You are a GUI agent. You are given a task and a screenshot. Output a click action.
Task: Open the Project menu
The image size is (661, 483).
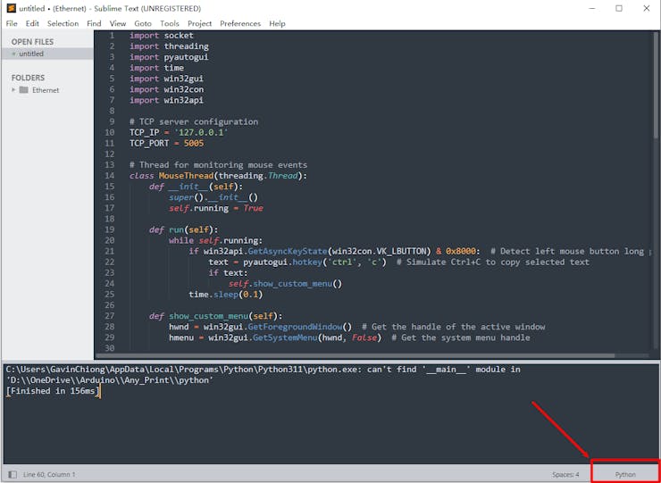click(x=200, y=23)
